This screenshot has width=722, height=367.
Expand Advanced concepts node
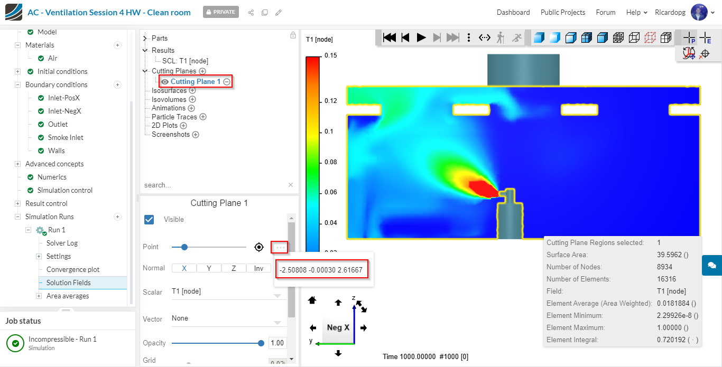pos(17,164)
